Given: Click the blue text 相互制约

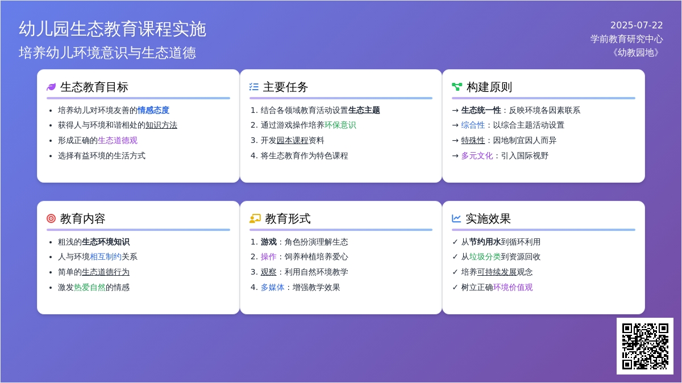Looking at the screenshot, I should point(106,256).
